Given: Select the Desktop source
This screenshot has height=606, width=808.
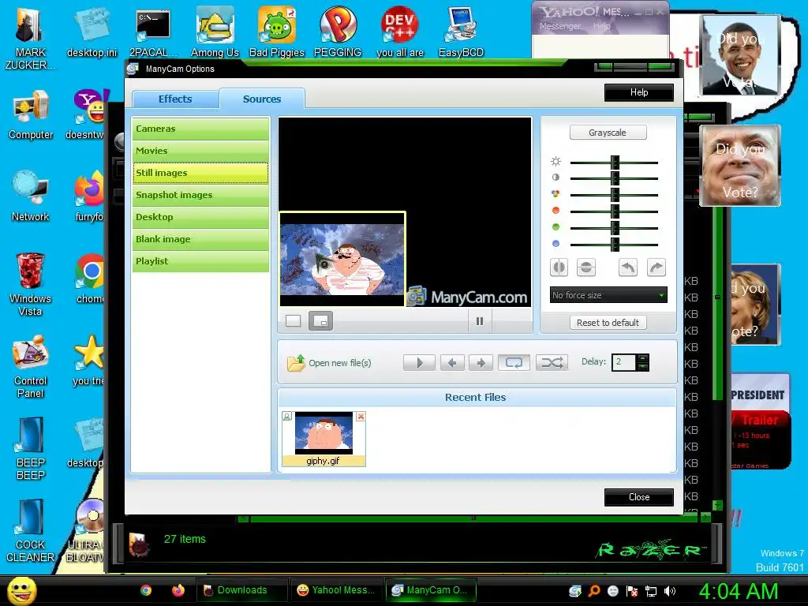Looking at the screenshot, I should pos(200,218).
